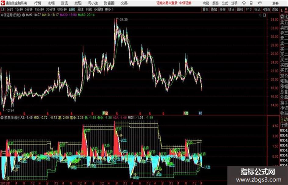
Task: Open the 问小达 menu
Action: coord(93,3)
